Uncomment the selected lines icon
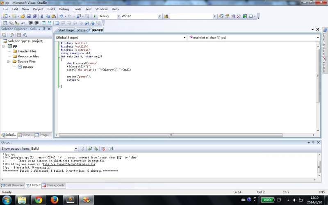 pos(50,23)
